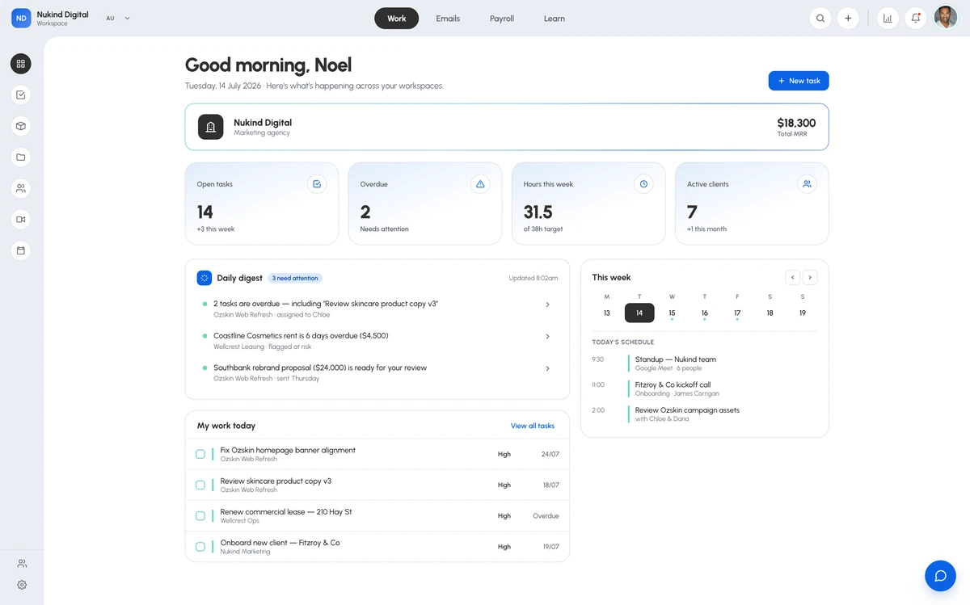Click the Hours this week clock icon

point(643,184)
